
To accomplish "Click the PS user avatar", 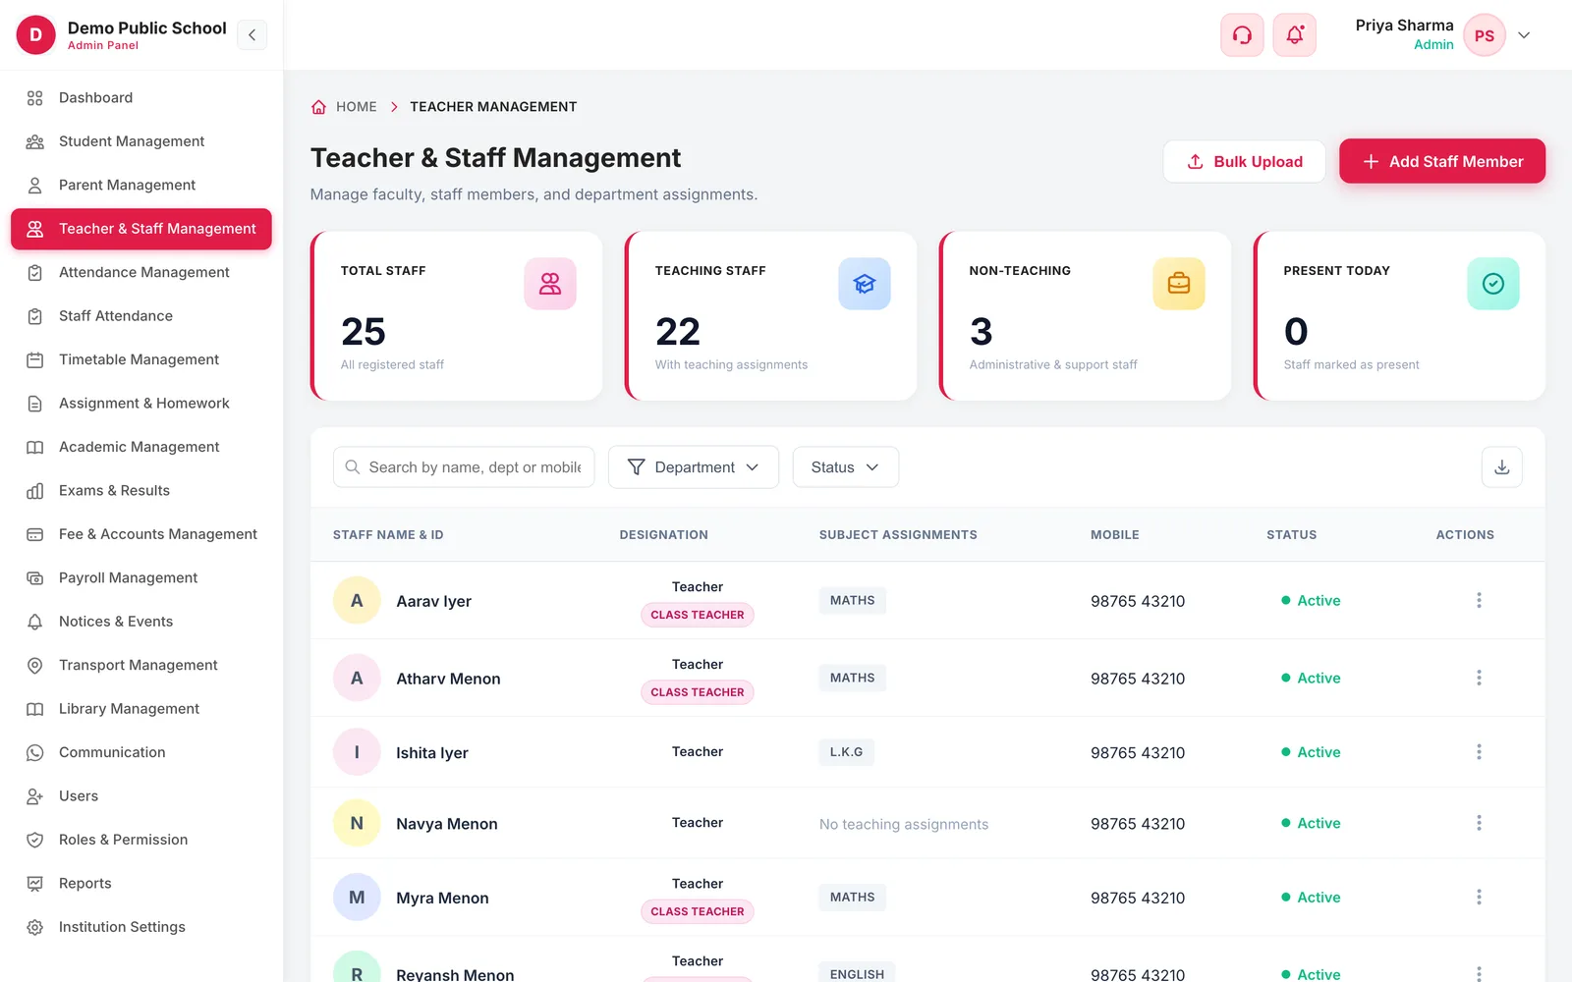I will 1485,35.
